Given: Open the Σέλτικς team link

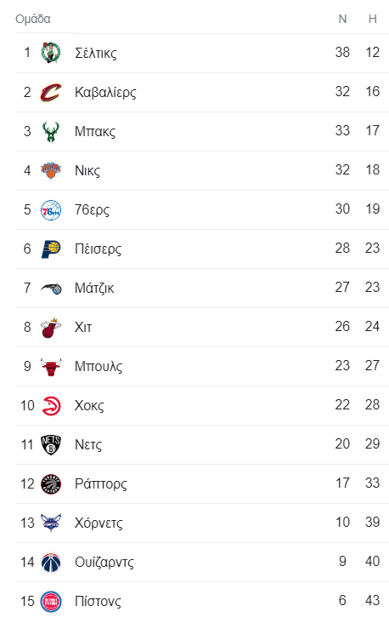Looking at the screenshot, I should (96, 53).
